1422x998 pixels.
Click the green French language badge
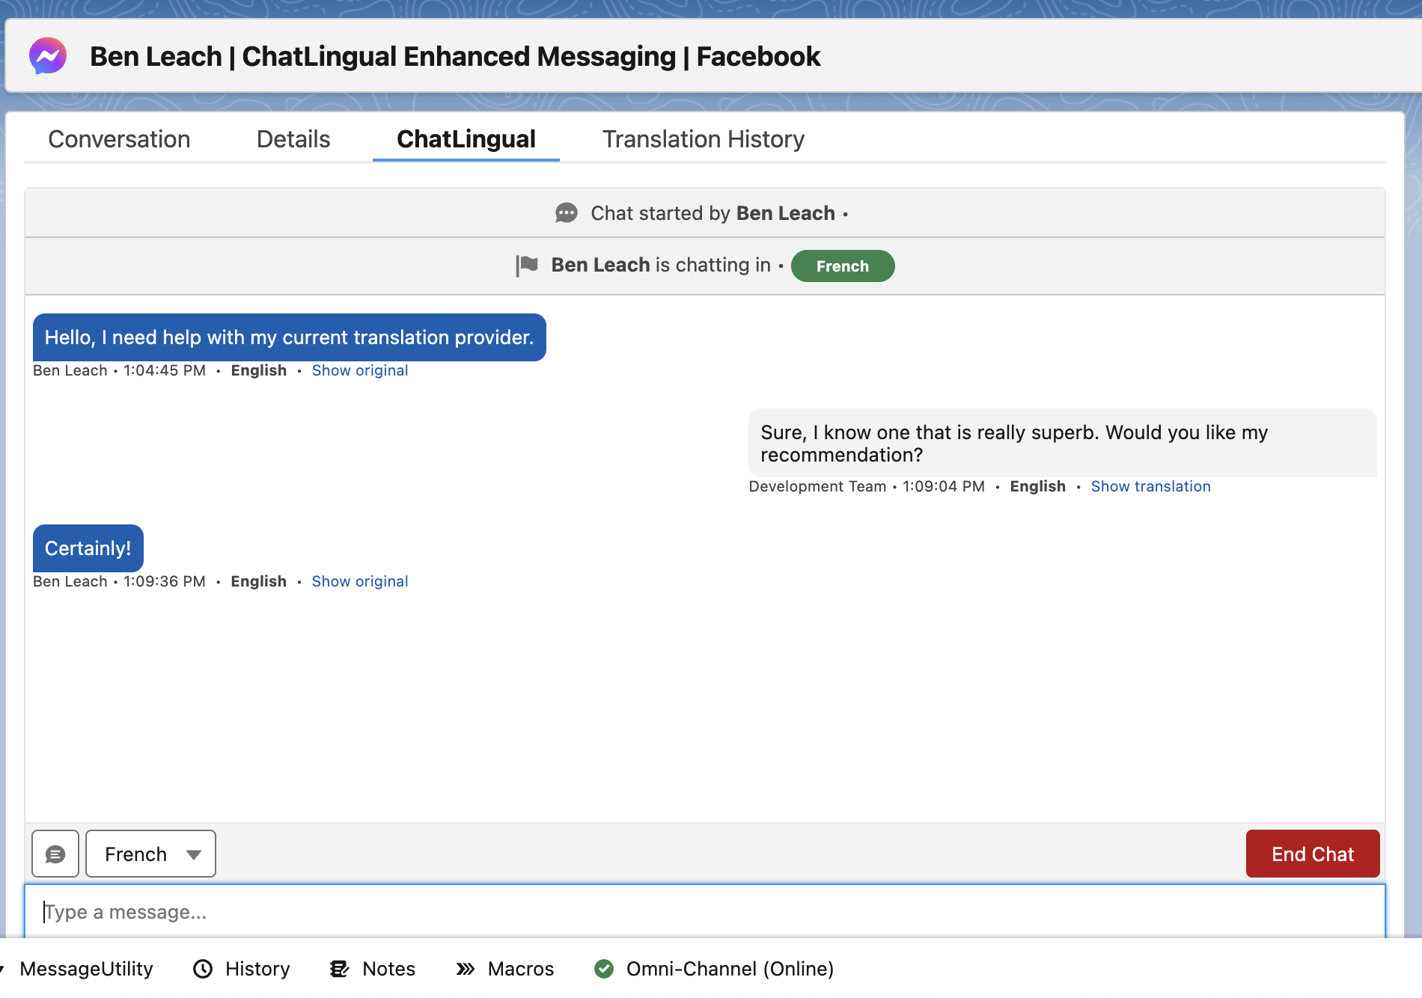click(843, 266)
